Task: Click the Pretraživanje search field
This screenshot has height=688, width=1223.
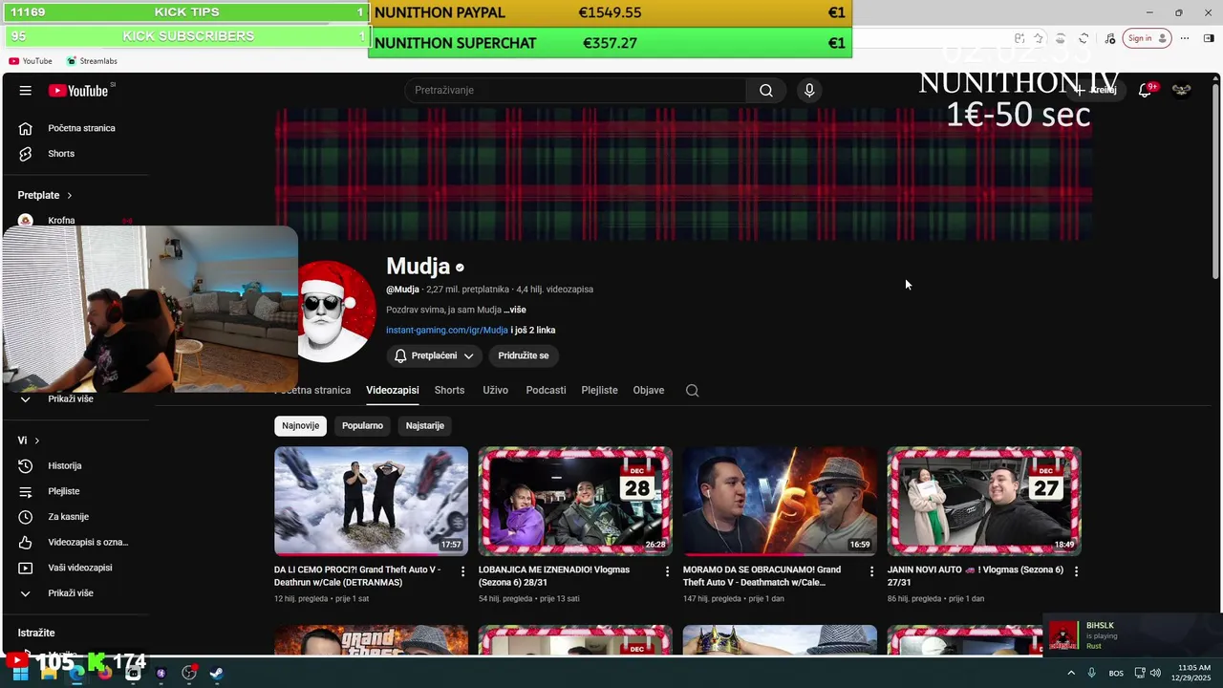Action: click(576, 90)
